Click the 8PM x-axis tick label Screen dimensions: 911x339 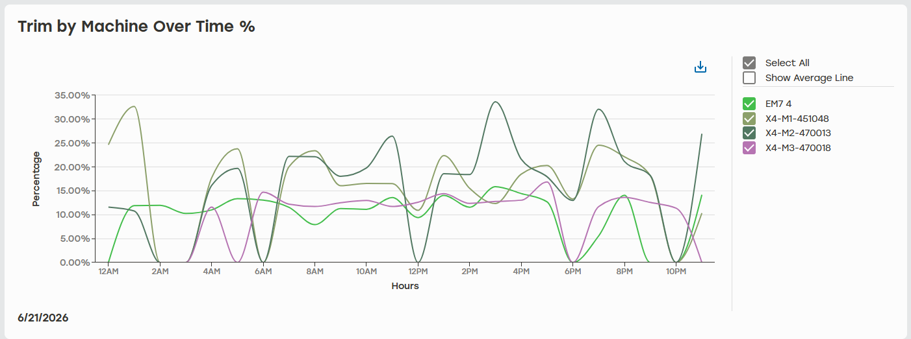[624, 271]
